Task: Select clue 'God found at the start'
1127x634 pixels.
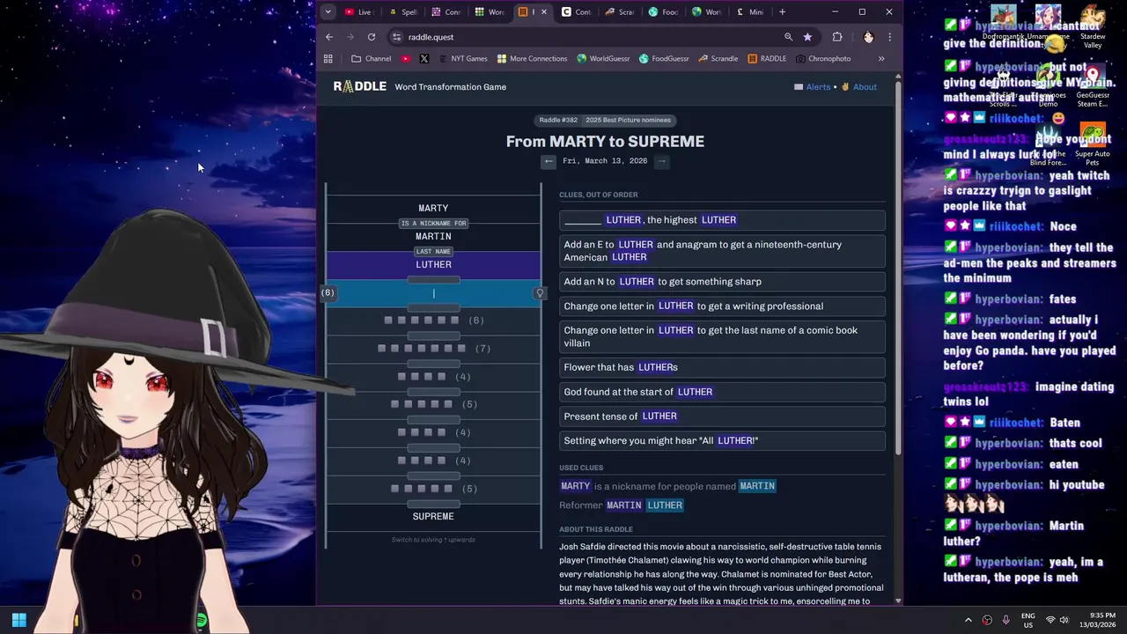Action: click(x=722, y=392)
